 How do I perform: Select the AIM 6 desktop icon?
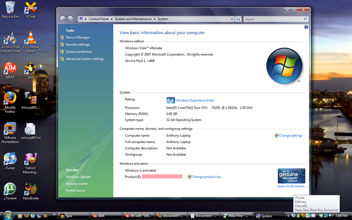tap(10, 70)
